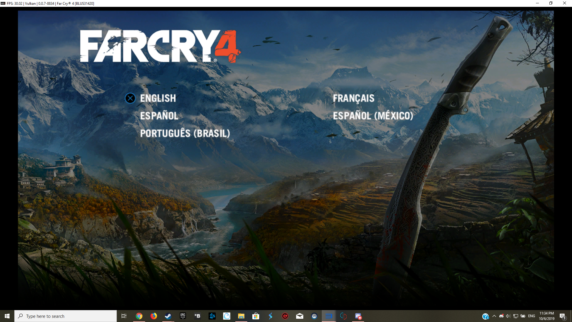Open the blue and red controller taskbar icon
Screen dimensions: 572x322
point(343,316)
